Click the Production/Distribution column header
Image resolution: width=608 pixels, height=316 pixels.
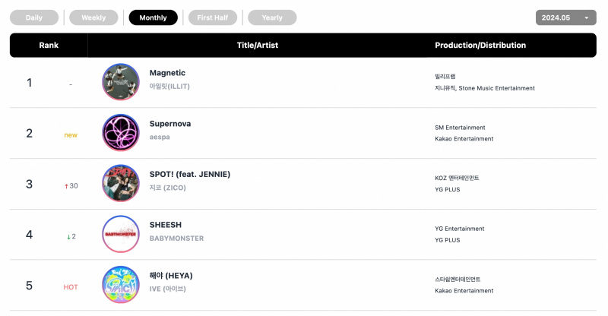pos(480,45)
